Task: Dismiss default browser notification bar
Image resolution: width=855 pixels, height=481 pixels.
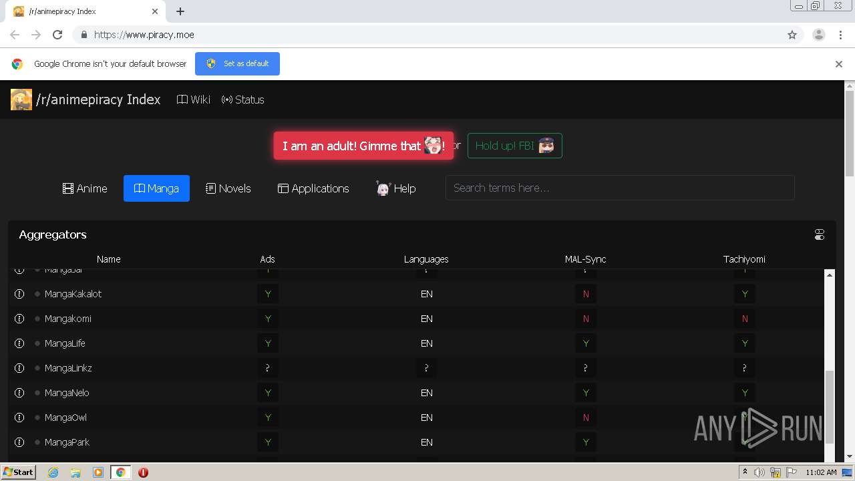Action: (x=839, y=64)
